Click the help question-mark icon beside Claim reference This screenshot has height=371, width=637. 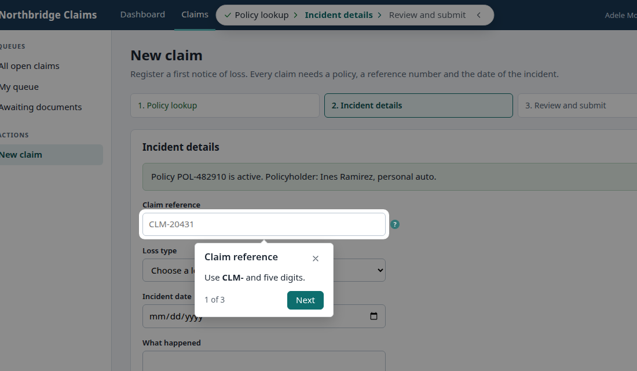click(x=395, y=224)
